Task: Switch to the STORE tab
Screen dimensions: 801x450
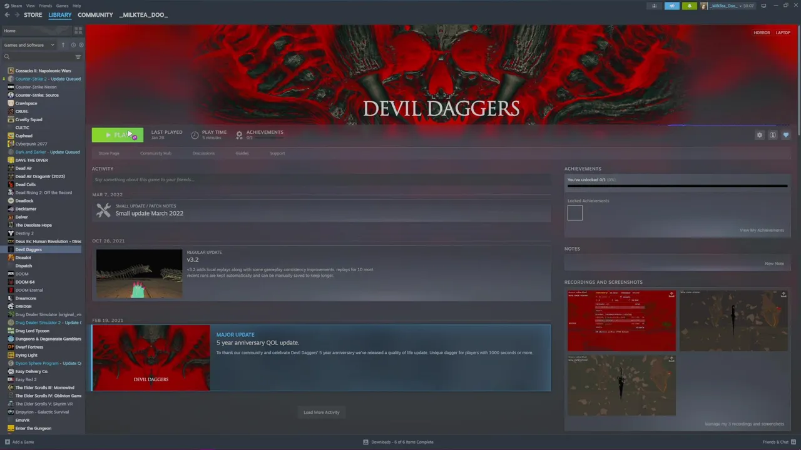Action: point(33,15)
